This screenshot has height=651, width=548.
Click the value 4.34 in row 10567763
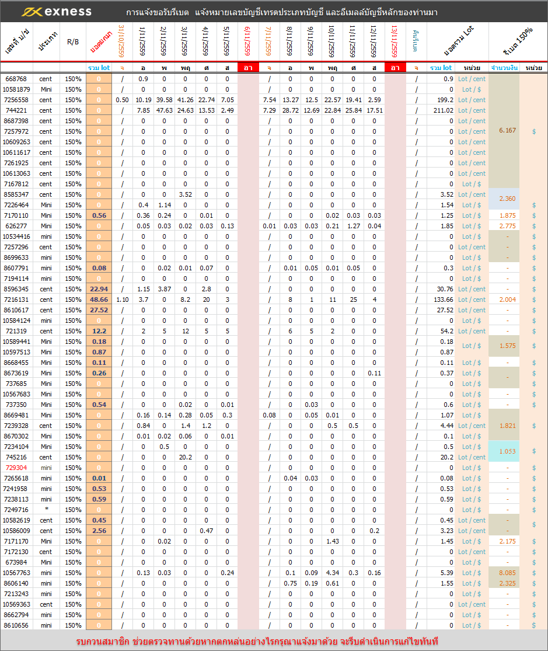tap(332, 573)
